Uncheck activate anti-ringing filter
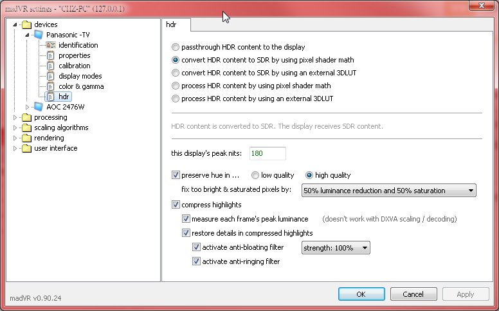The width and height of the screenshot is (499, 311). coord(197,261)
